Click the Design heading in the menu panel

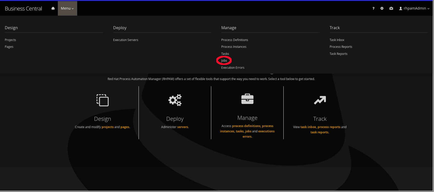(x=11, y=28)
